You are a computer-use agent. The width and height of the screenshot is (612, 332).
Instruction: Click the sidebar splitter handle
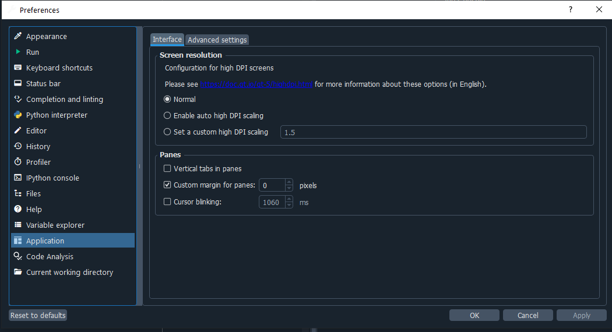pyautogui.click(x=139, y=166)
